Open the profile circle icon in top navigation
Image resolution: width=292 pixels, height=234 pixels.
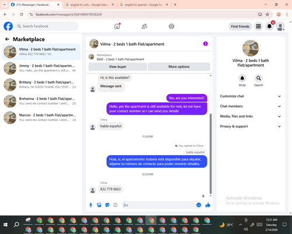172,26
